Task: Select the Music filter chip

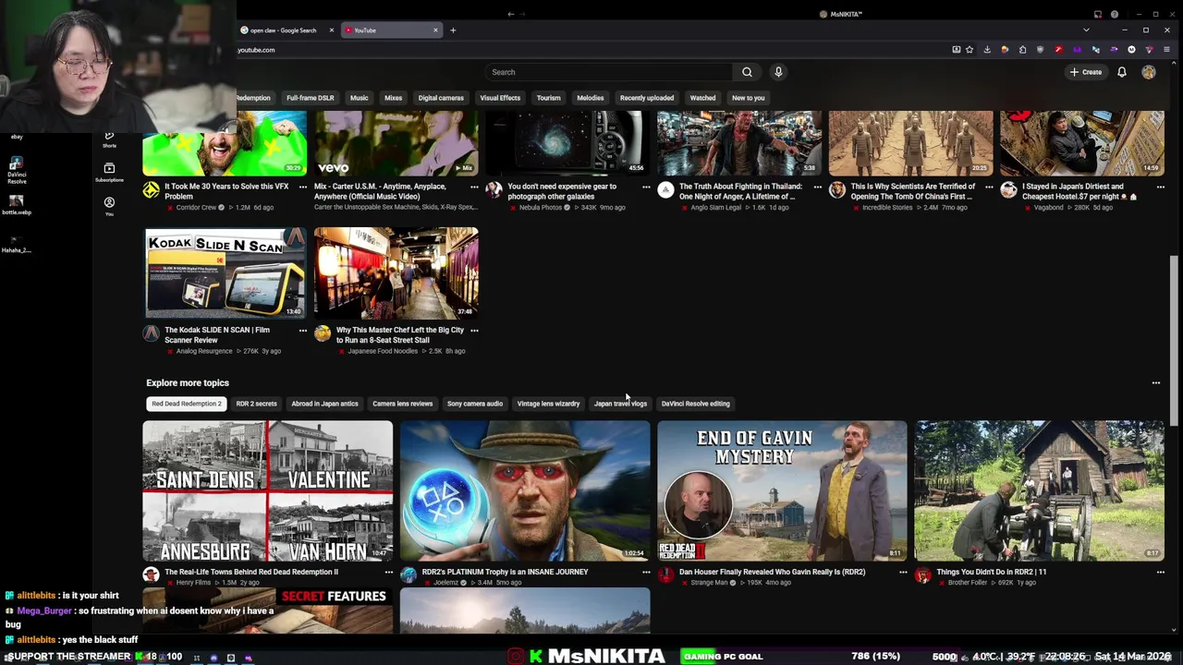Action: pyautogui.click(x=359, y=98)
